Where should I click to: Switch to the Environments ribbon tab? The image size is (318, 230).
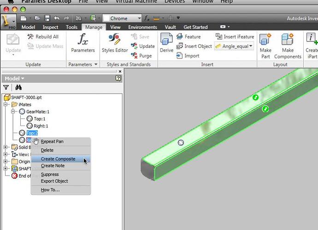[142, 27]
